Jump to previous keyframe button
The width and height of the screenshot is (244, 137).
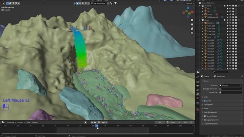coord(95,123)
